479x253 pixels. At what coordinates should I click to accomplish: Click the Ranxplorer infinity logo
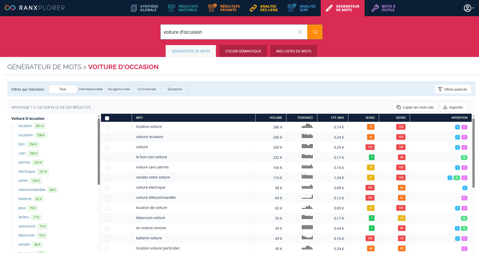pos(10,8)
